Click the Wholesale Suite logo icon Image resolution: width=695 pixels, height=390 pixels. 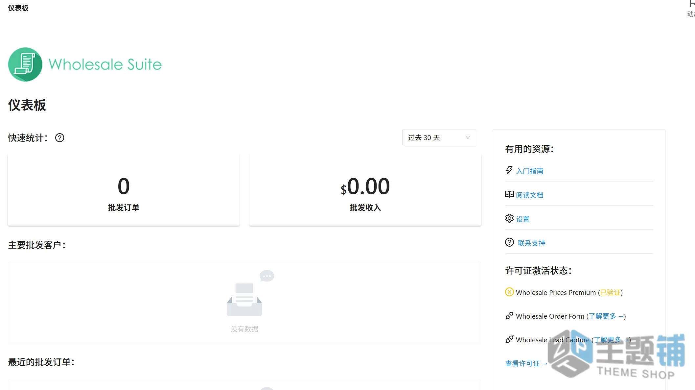click(25, 64)
